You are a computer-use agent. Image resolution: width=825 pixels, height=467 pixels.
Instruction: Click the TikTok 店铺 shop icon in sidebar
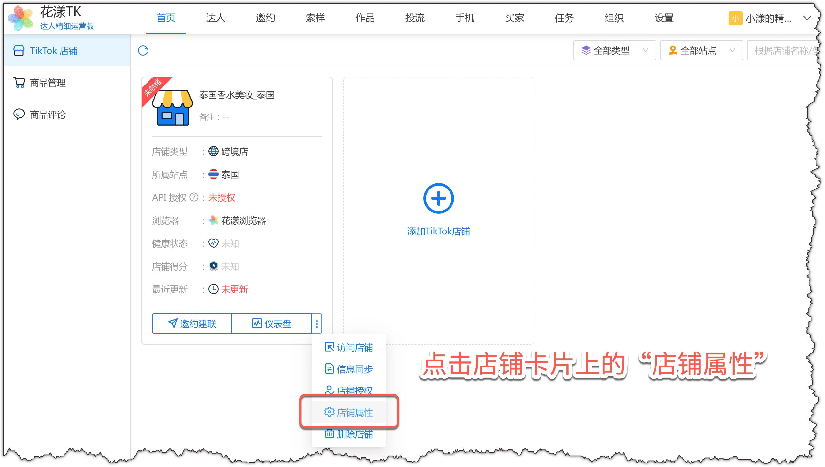19,50
